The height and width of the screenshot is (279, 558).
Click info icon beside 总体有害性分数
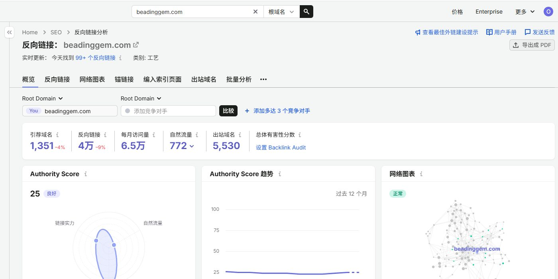(300, 135)
